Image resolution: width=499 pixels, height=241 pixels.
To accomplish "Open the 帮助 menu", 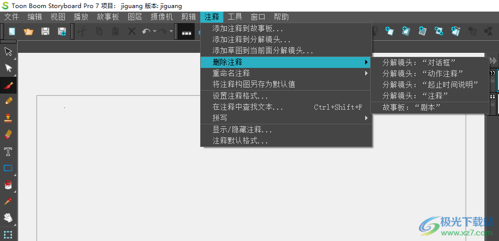I will [281, 17].
